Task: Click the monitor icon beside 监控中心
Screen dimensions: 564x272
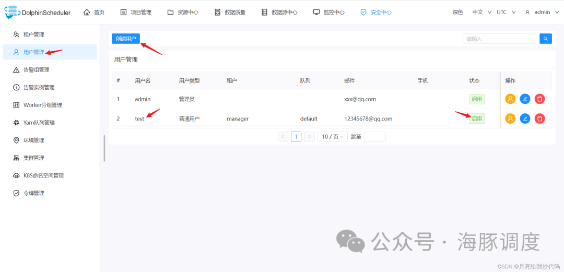Action: pyautogui.click(x=316, y=12)
